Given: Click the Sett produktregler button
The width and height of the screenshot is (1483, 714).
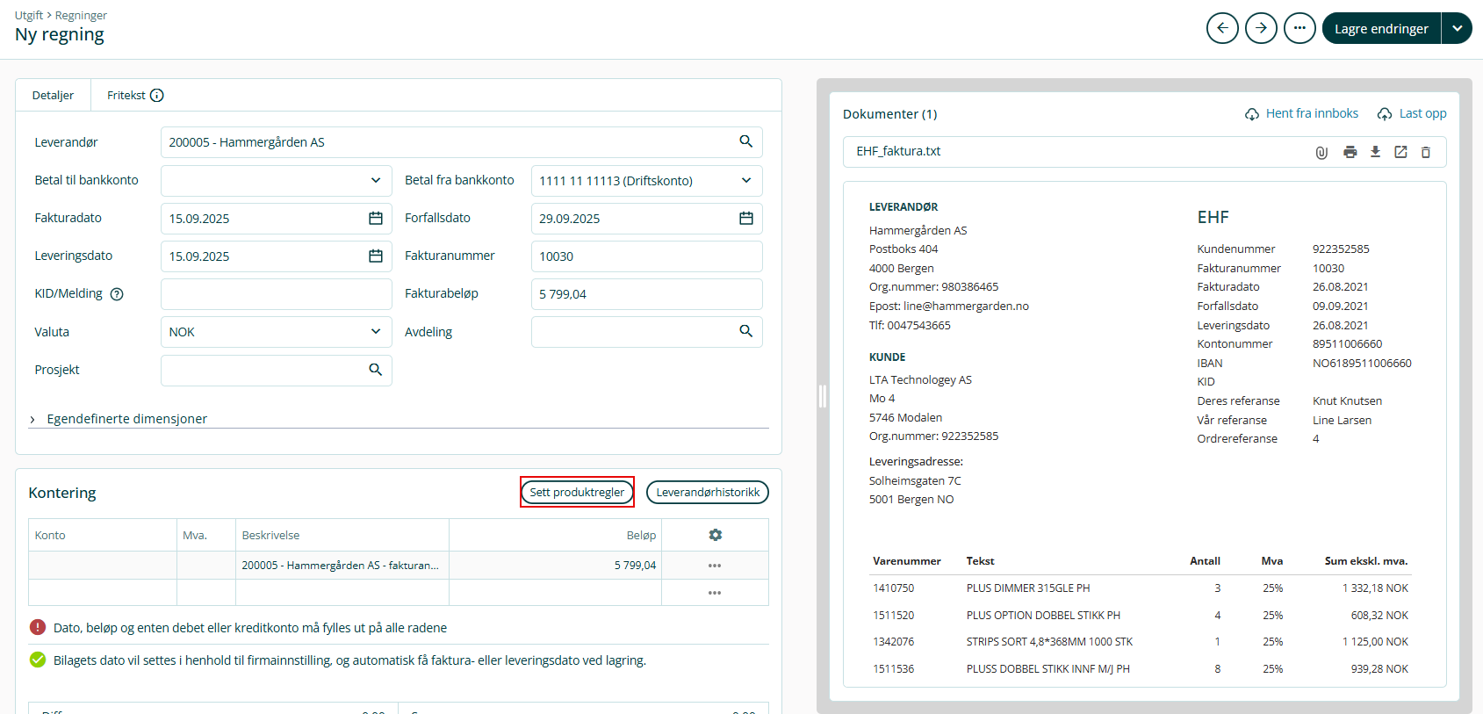Looking at the screenshot, I should tap(577, 492).
